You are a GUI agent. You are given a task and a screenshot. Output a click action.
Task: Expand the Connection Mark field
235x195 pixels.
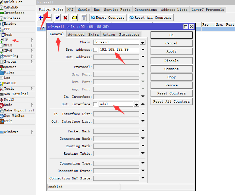143,138
